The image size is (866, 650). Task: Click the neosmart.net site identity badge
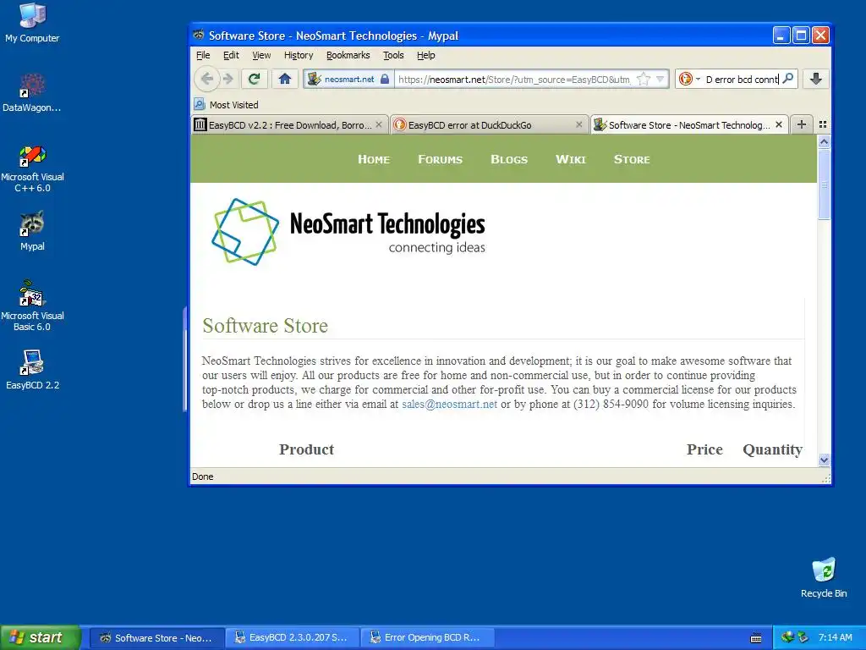click(349, 79)
